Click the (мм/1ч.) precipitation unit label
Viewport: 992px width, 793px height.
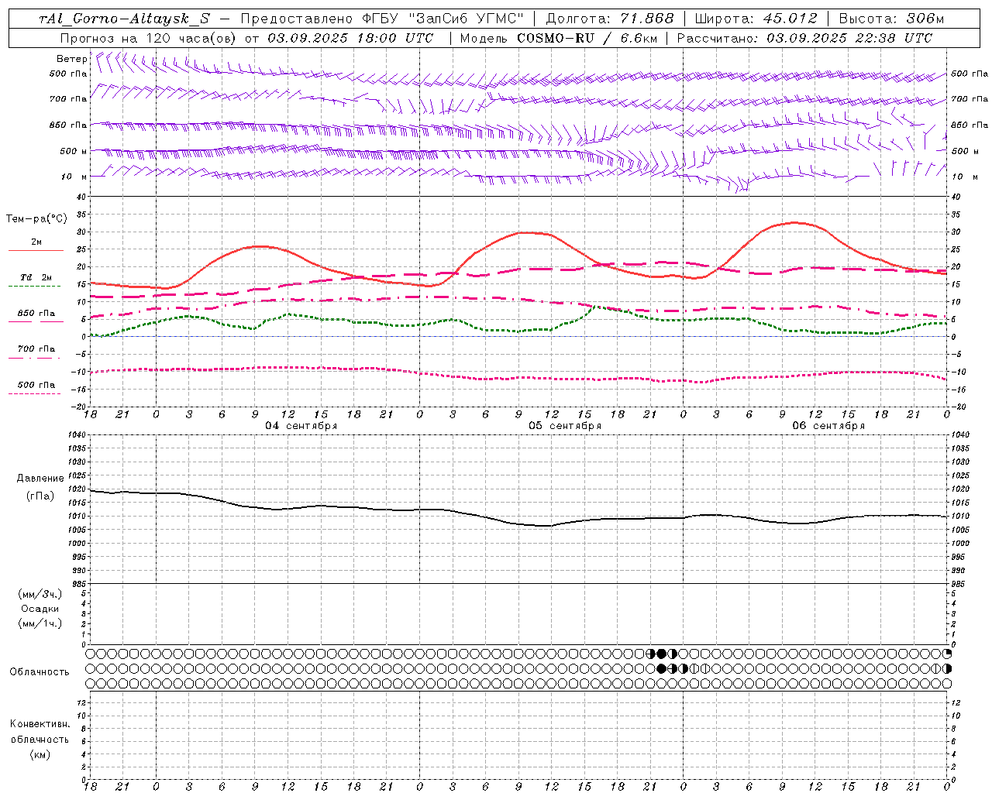pos(40,623)
